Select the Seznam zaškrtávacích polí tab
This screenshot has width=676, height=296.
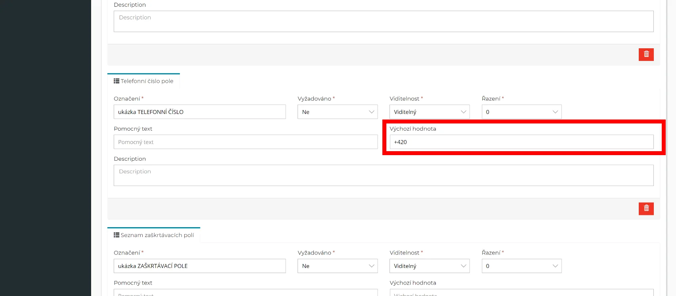[x=157, y=235]
